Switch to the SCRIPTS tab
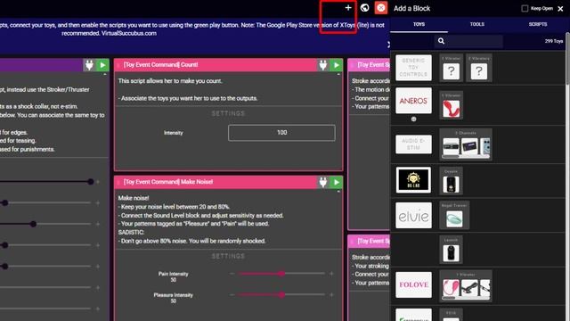The image size is (570, 321). (538, 24)
